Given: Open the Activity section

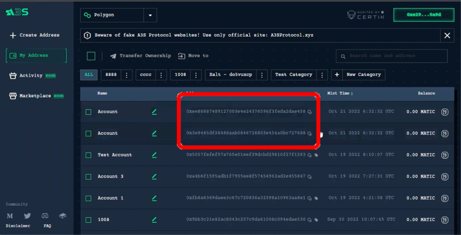Looking at the screenshot, I should [33, 75].
